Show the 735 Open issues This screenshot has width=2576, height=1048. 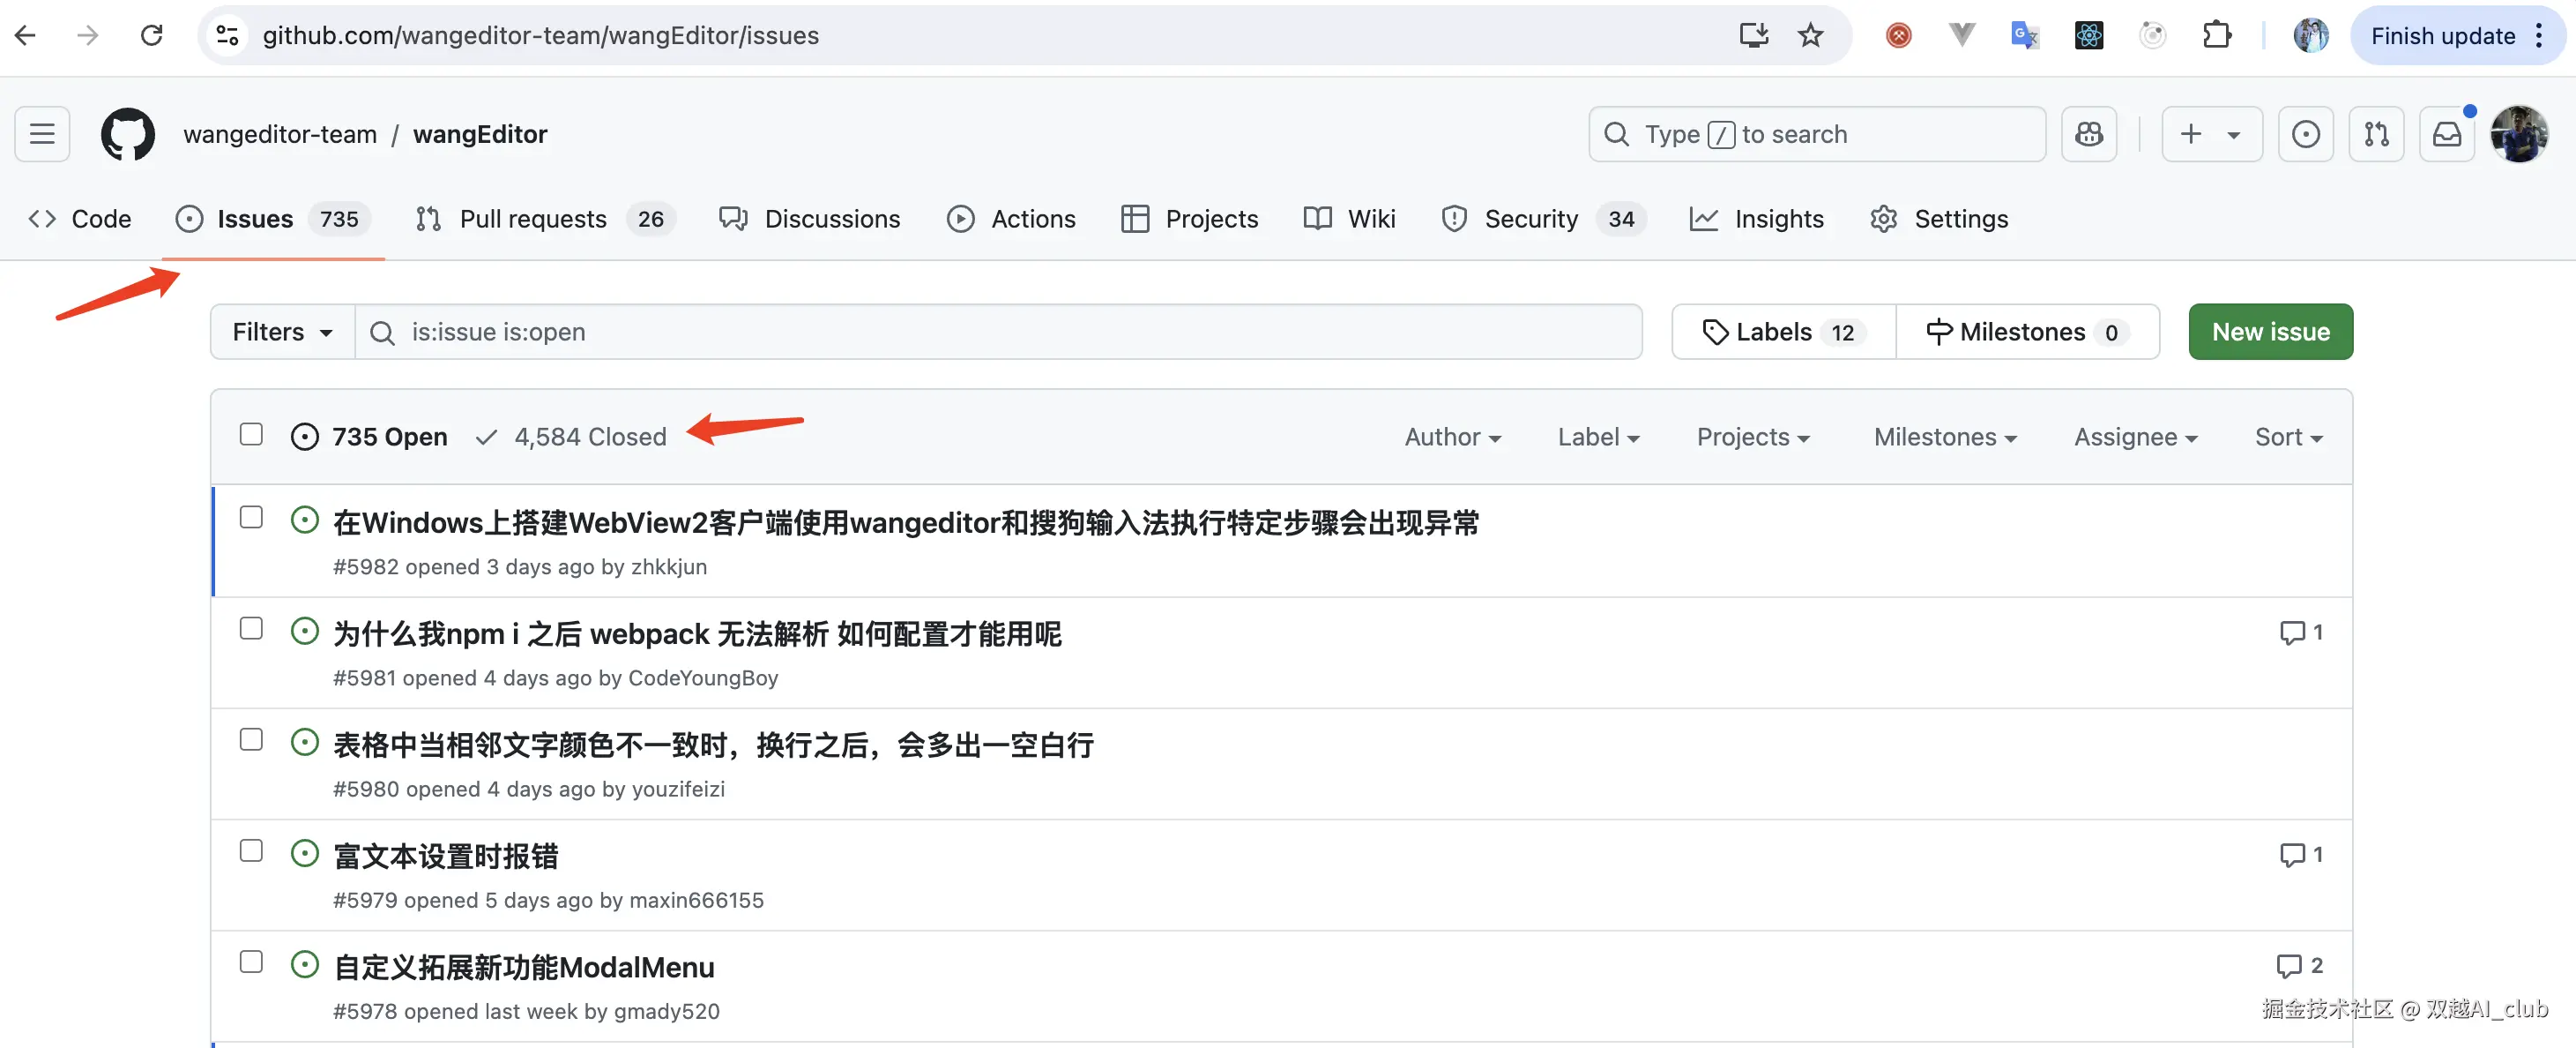click(x=369, y=438)
